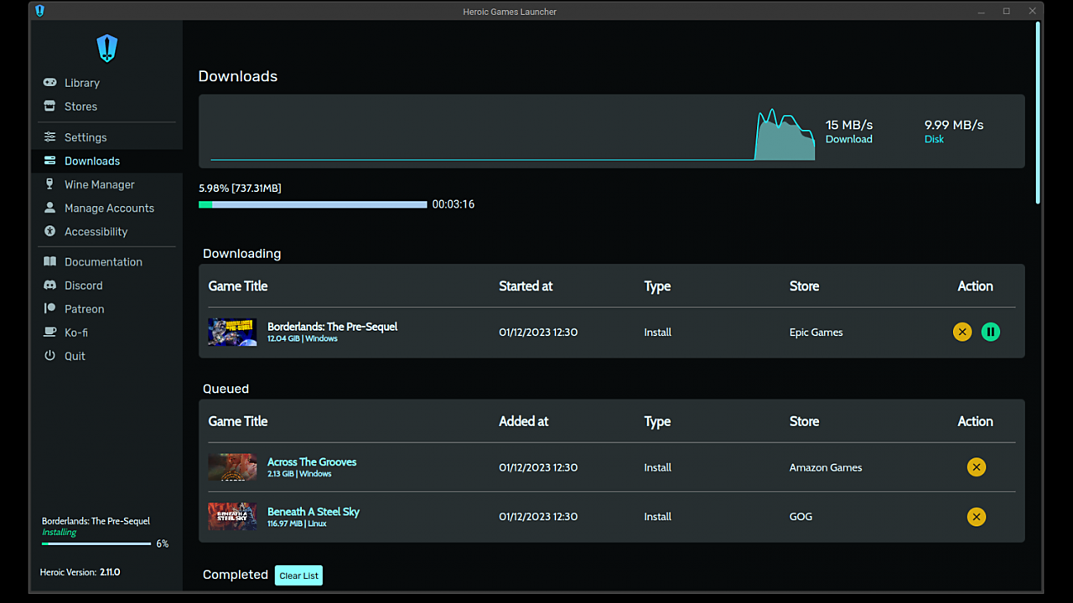This screenshot has height=603, width=1073.
Task: Click the download speed graph
Action: pos(512,135)
